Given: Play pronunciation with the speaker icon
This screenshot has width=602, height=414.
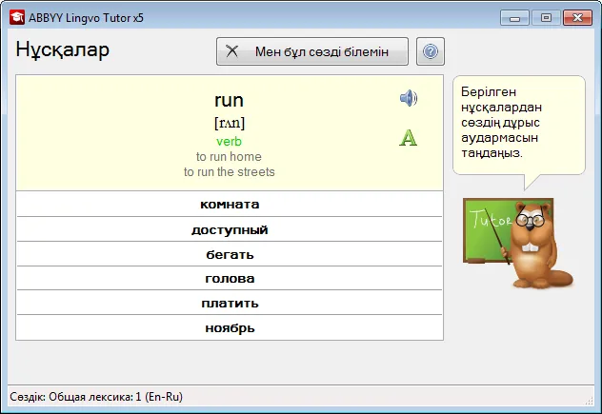Looking at the screenshot, I should [409, 98].
